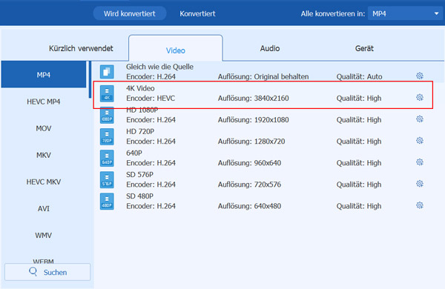445x289 pixels.
Task: Open the Konvertiert tab
Action: coord(197,13)
